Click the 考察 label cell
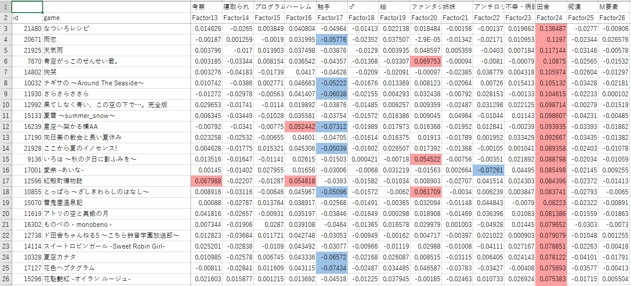Image resolution: width=631 pixels, height=286 pixels. tap(207, 7)
